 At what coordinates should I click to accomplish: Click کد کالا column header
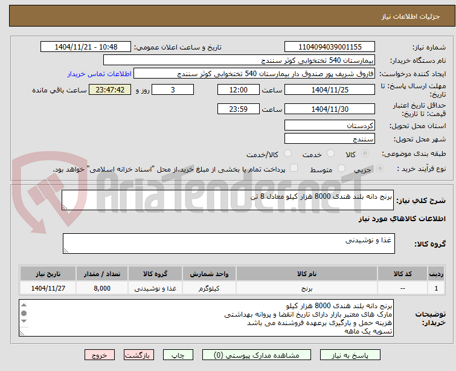pos(402,274)
